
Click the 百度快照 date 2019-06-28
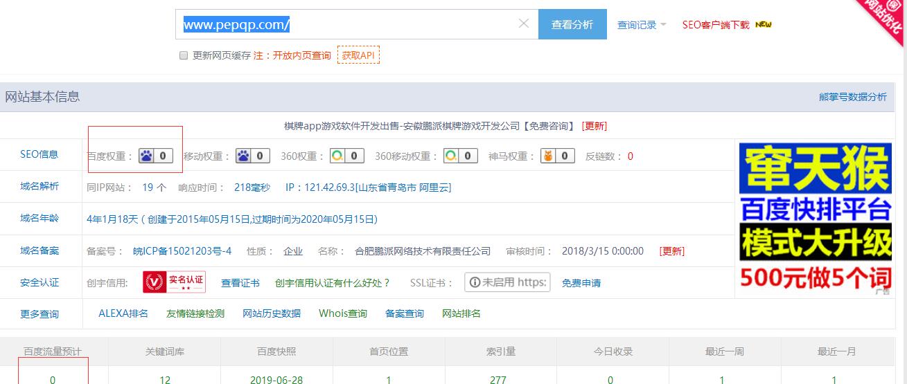[x=276, y=380]
